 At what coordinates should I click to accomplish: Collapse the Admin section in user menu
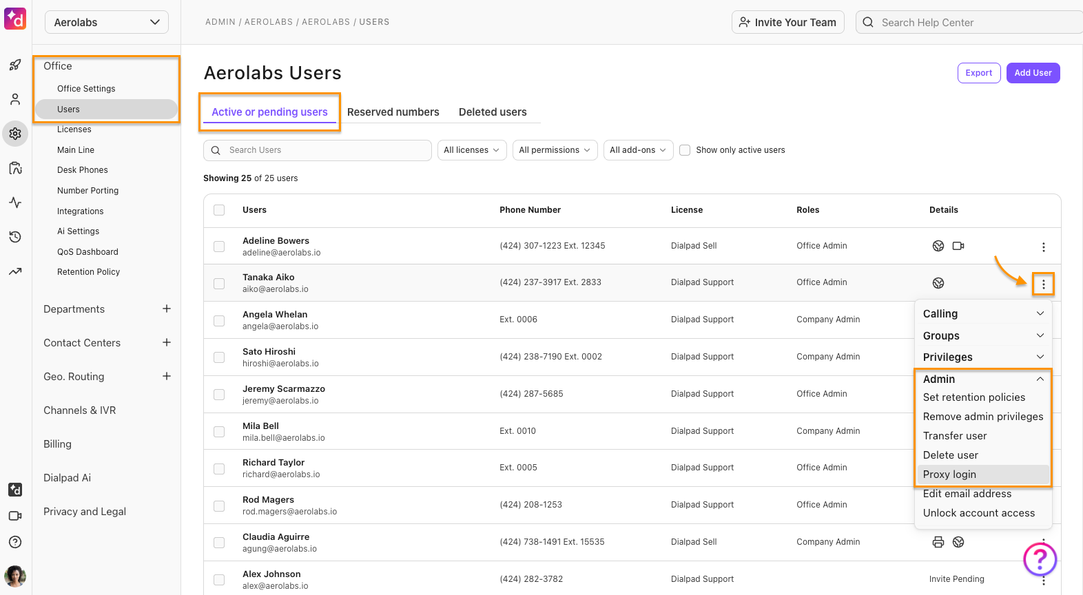(984, 379)
